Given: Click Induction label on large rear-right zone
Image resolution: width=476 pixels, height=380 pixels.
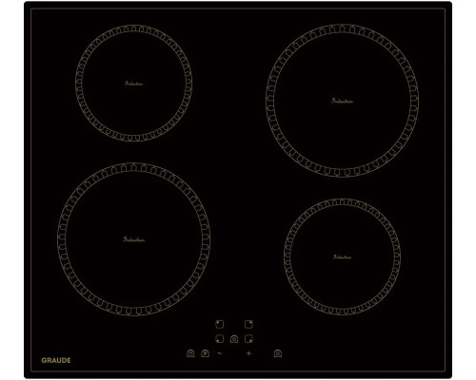Looking at the screenshot, I should [342, 101].
